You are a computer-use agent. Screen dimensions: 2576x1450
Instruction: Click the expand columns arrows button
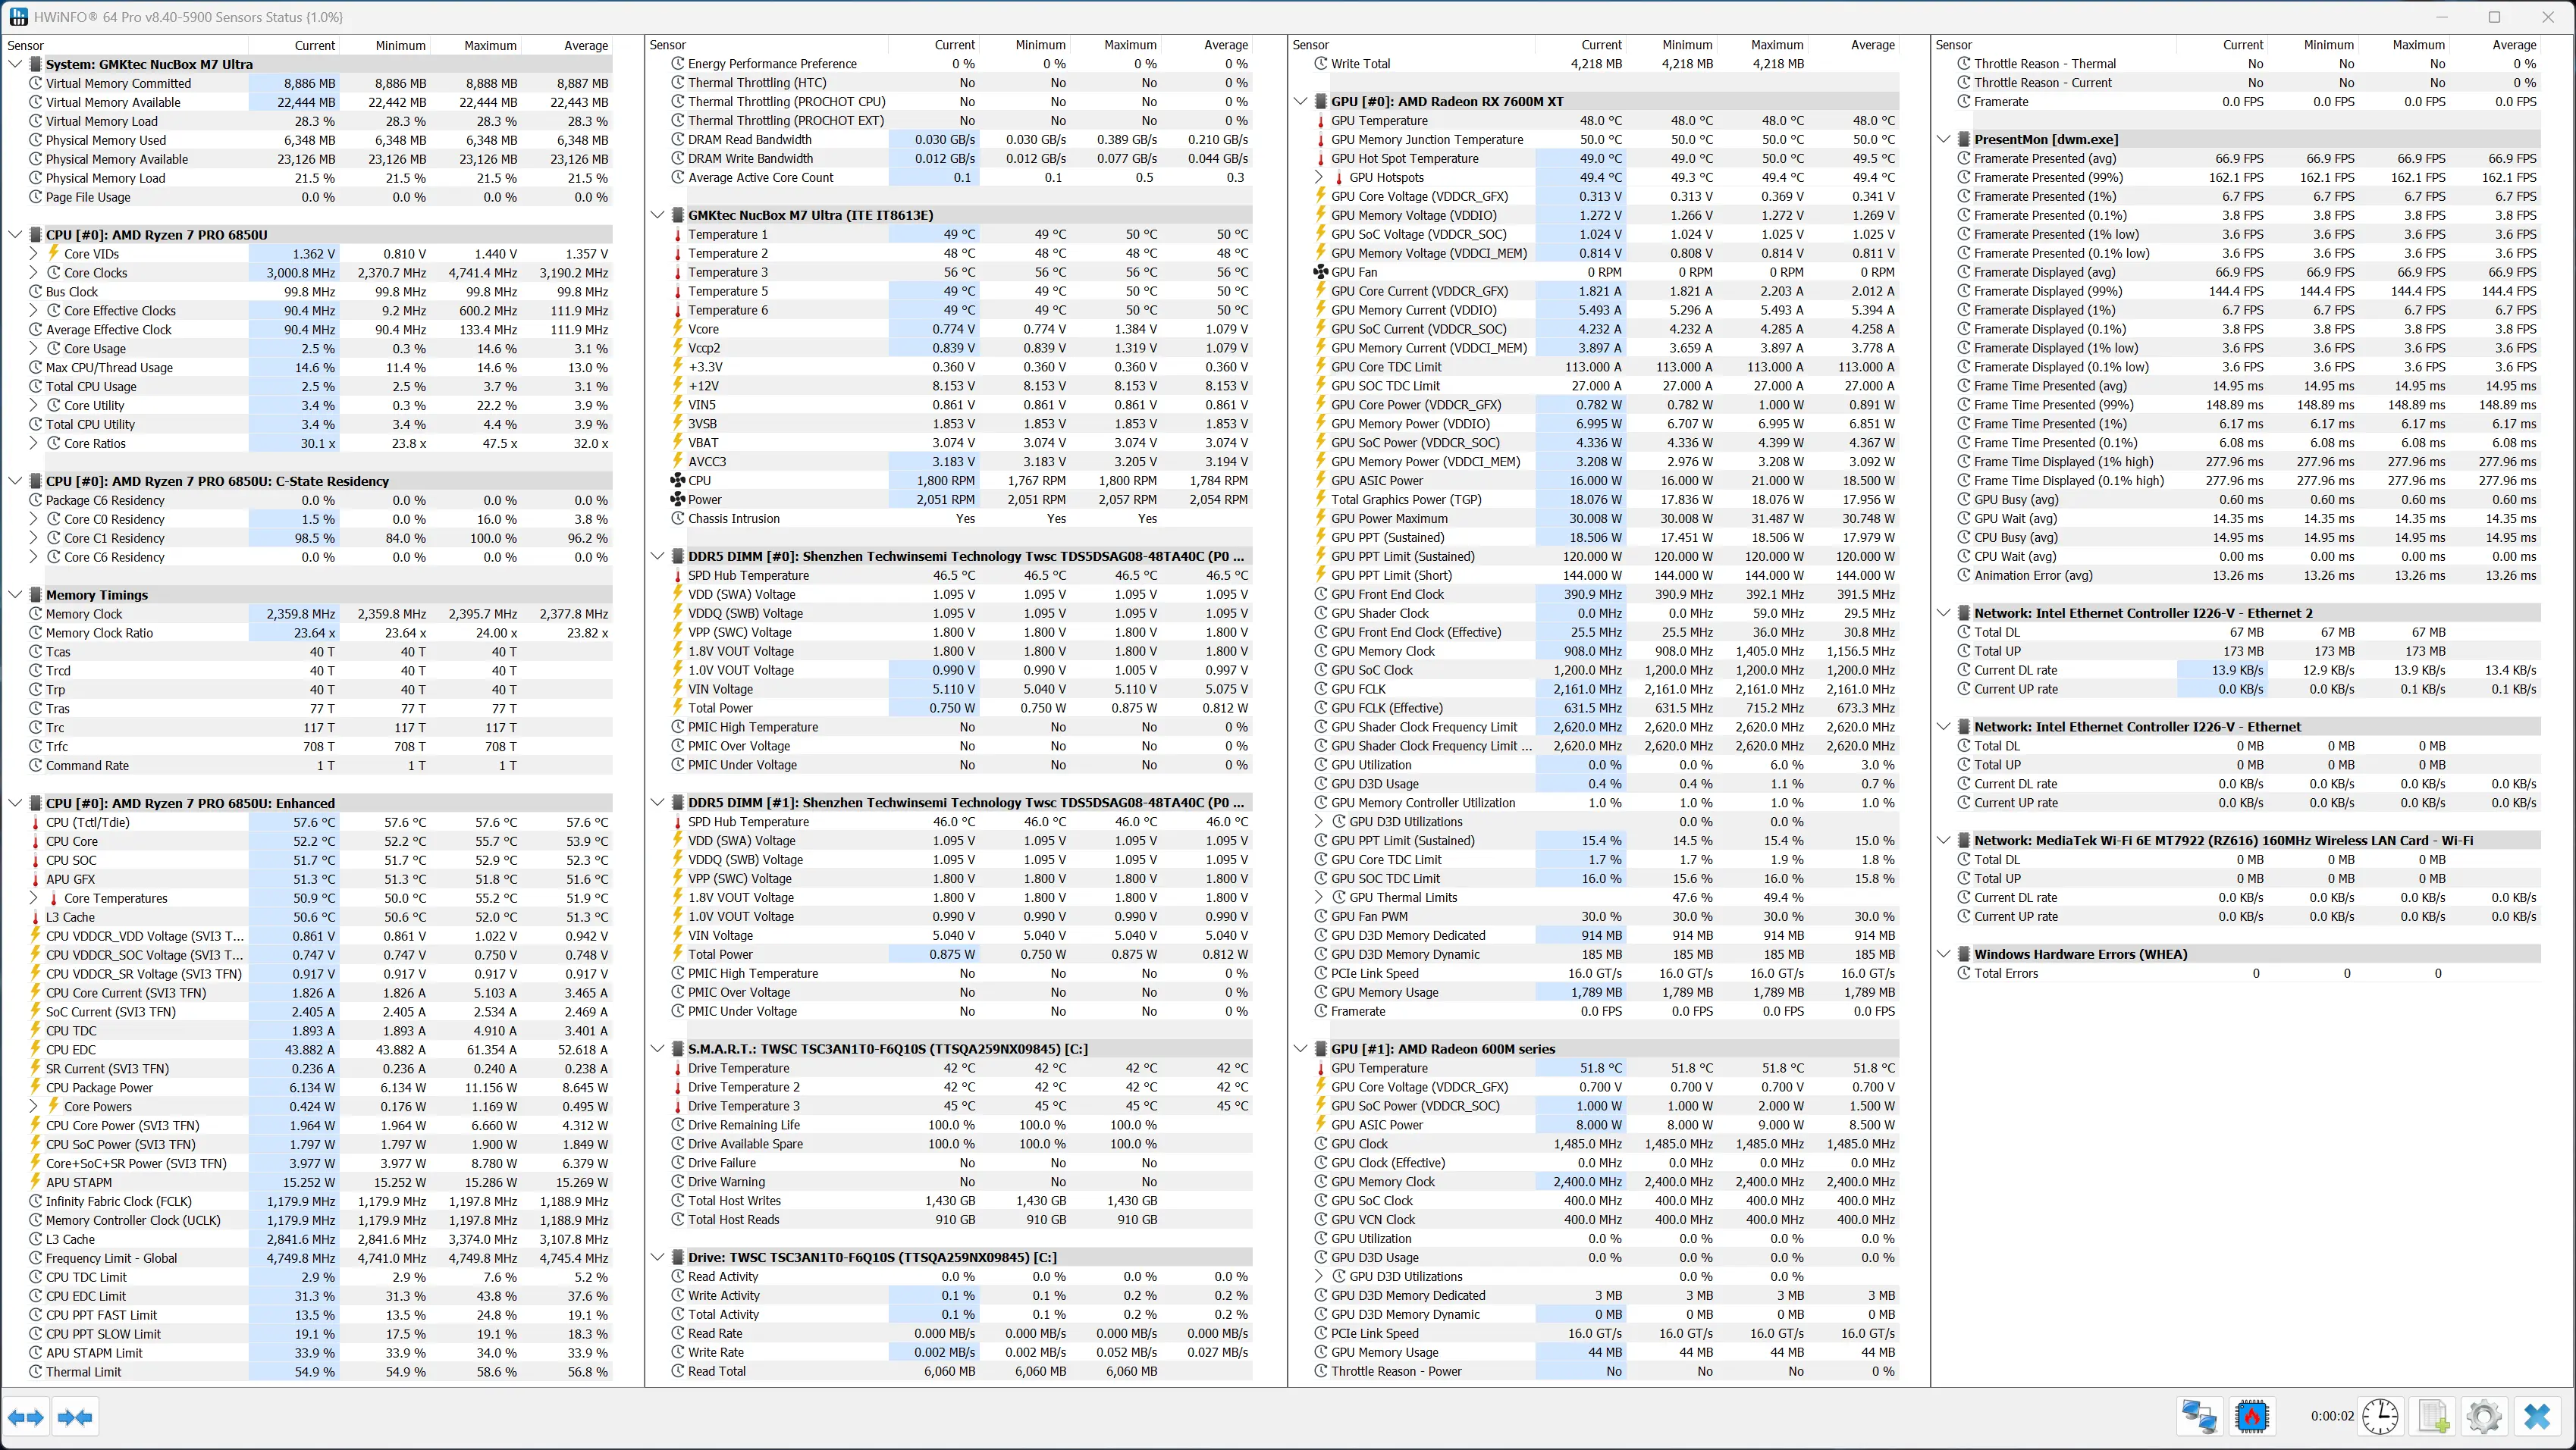click(x=26, y=1417)
